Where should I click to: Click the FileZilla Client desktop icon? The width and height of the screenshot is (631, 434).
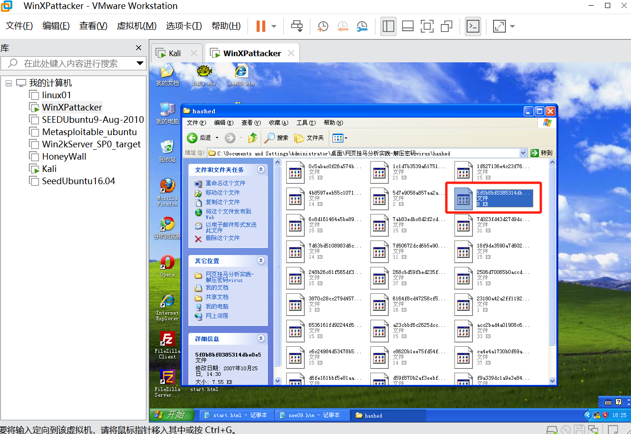coord(167,345)
